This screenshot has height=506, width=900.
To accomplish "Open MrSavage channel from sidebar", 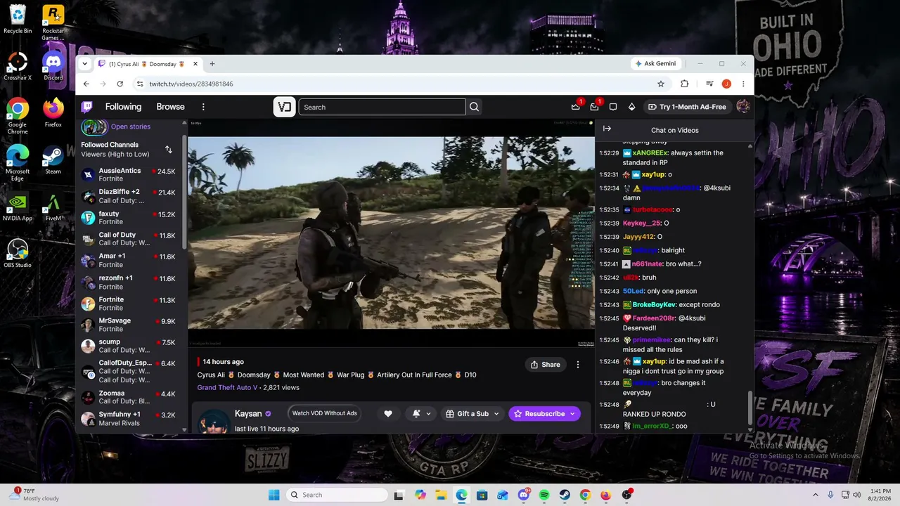I will [129, 325].
